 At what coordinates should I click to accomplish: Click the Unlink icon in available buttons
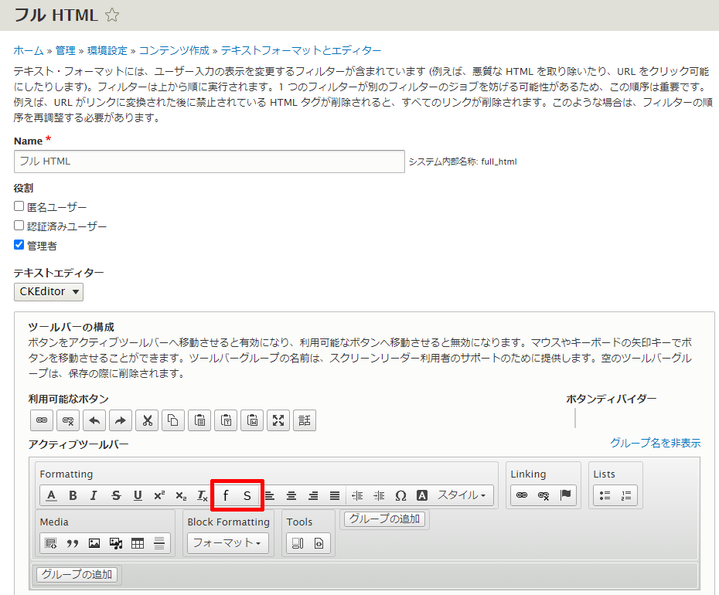tap(68, 420)
